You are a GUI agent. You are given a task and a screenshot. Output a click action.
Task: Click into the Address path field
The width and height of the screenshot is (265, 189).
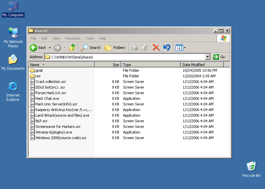(x=125, y=57)
